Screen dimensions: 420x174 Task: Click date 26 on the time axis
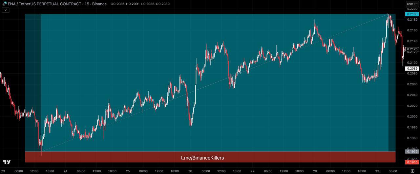point(190,171)
